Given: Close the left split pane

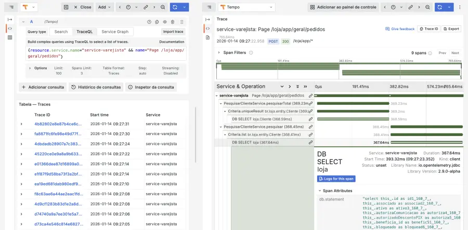Looking at the screenshot, I should click(82, 7).
